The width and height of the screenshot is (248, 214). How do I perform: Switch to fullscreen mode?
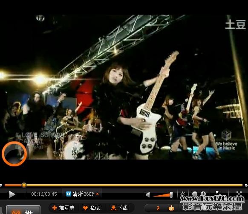point(239,193)
